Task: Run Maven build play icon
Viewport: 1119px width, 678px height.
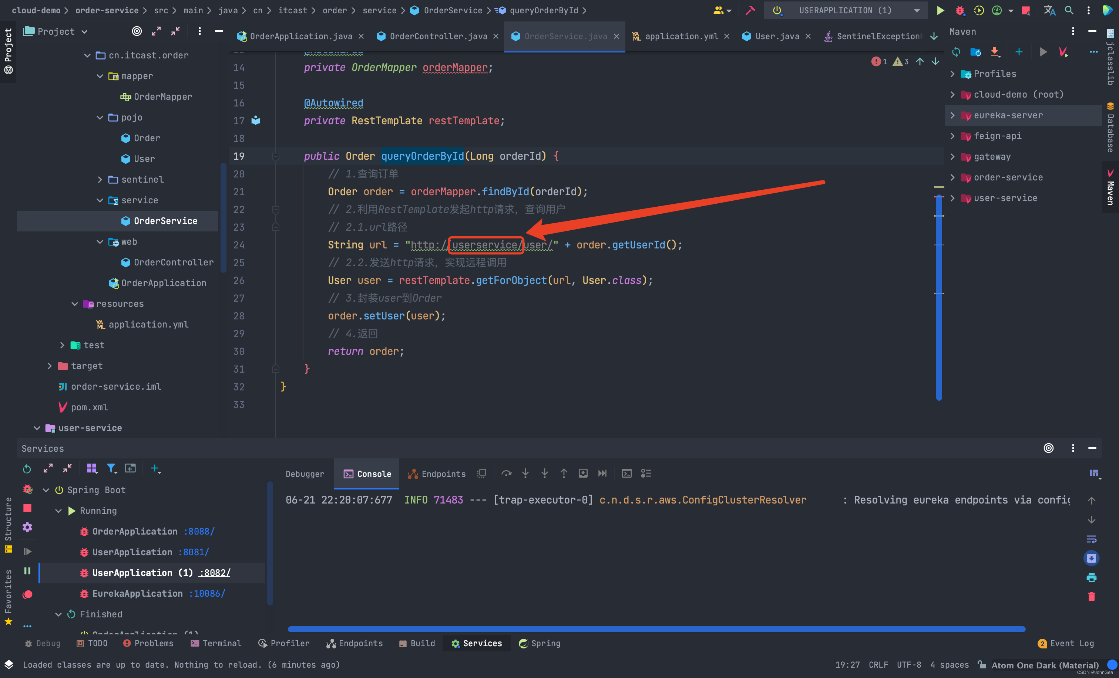Action: click(x=1043, y=52)
